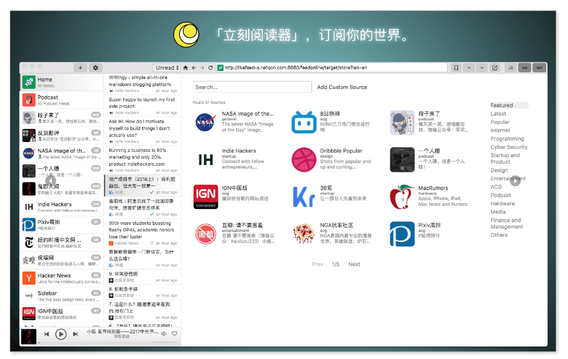Open settings via the gear icon

tap(95, 67)
